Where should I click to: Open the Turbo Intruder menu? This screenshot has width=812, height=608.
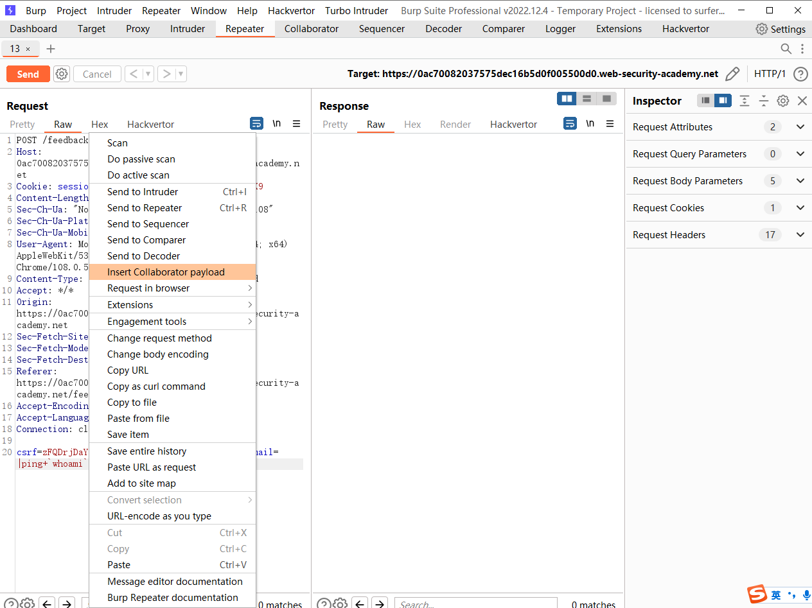357,11
